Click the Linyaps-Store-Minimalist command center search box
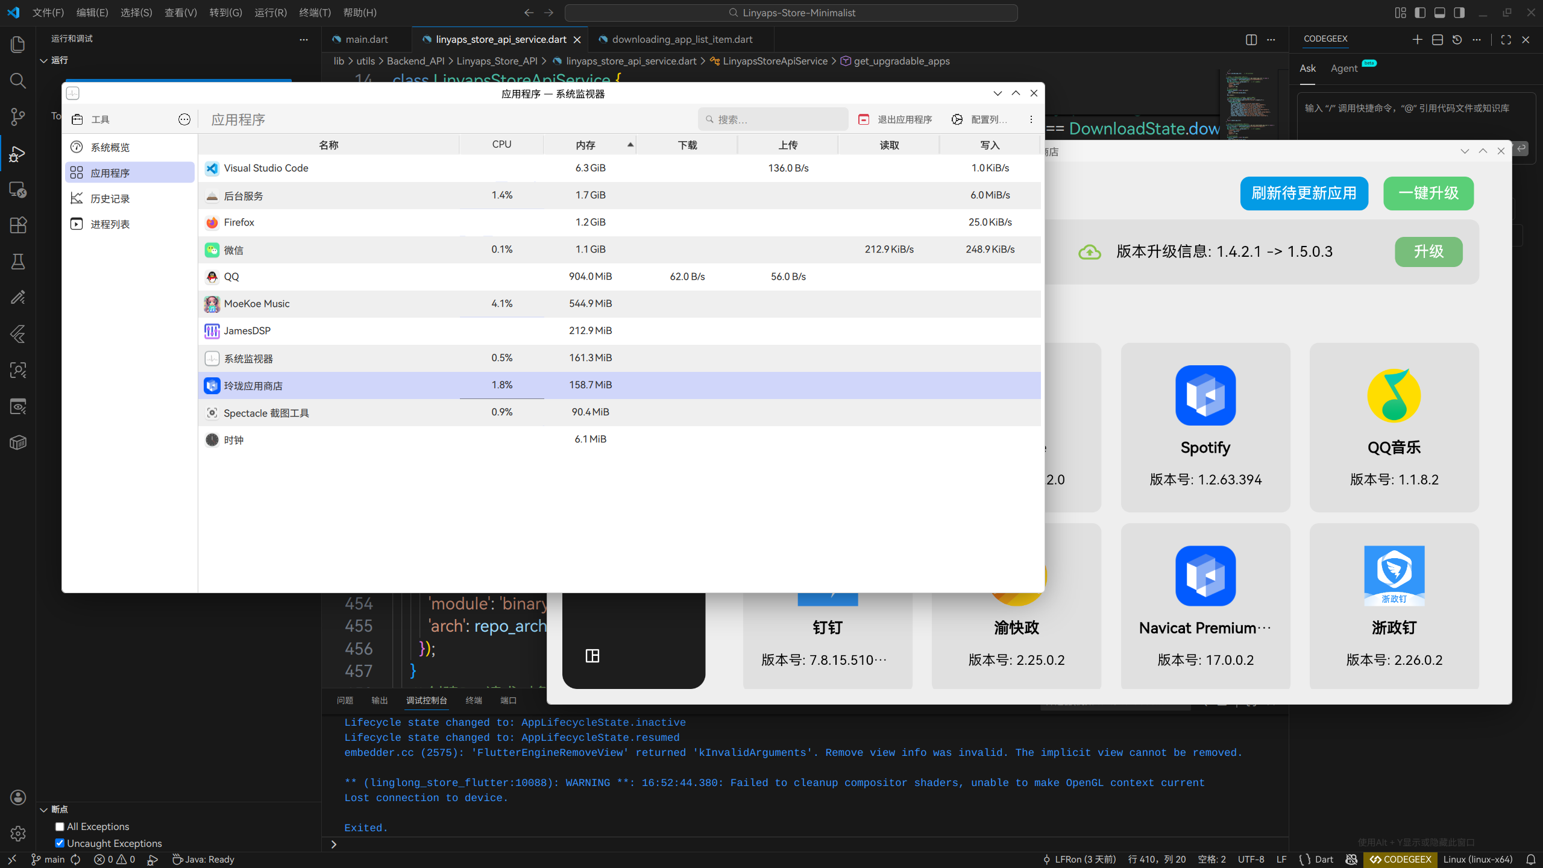1543x868 pixels. point(791,13)
